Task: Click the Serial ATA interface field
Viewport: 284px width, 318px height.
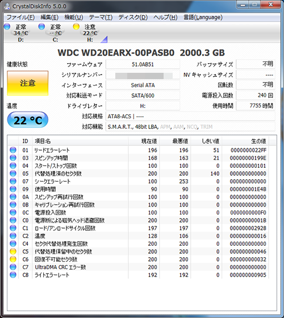Action: [143, 85]
